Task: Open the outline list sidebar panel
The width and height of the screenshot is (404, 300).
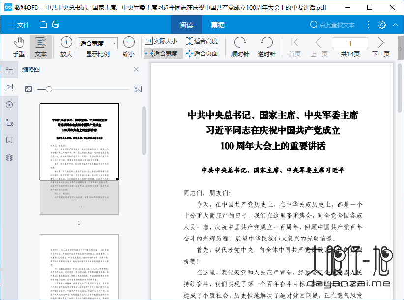Action: (x=9, y=69)
